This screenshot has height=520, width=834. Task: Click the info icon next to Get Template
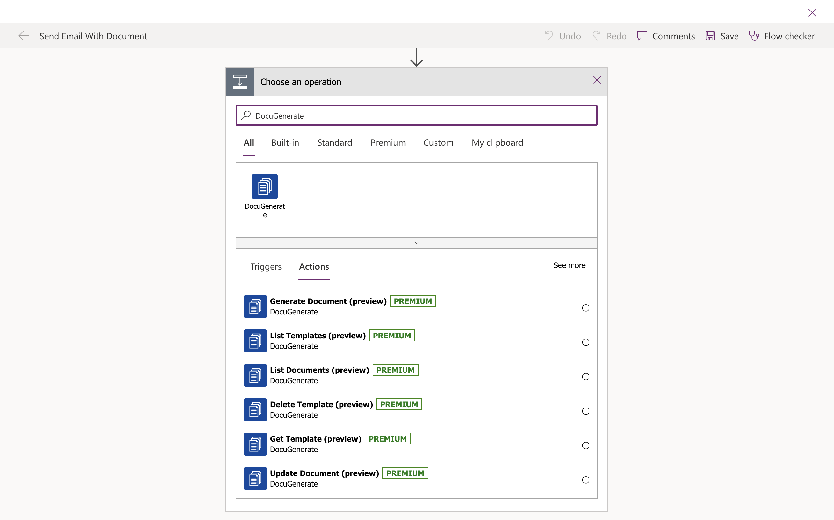(586, 445)
